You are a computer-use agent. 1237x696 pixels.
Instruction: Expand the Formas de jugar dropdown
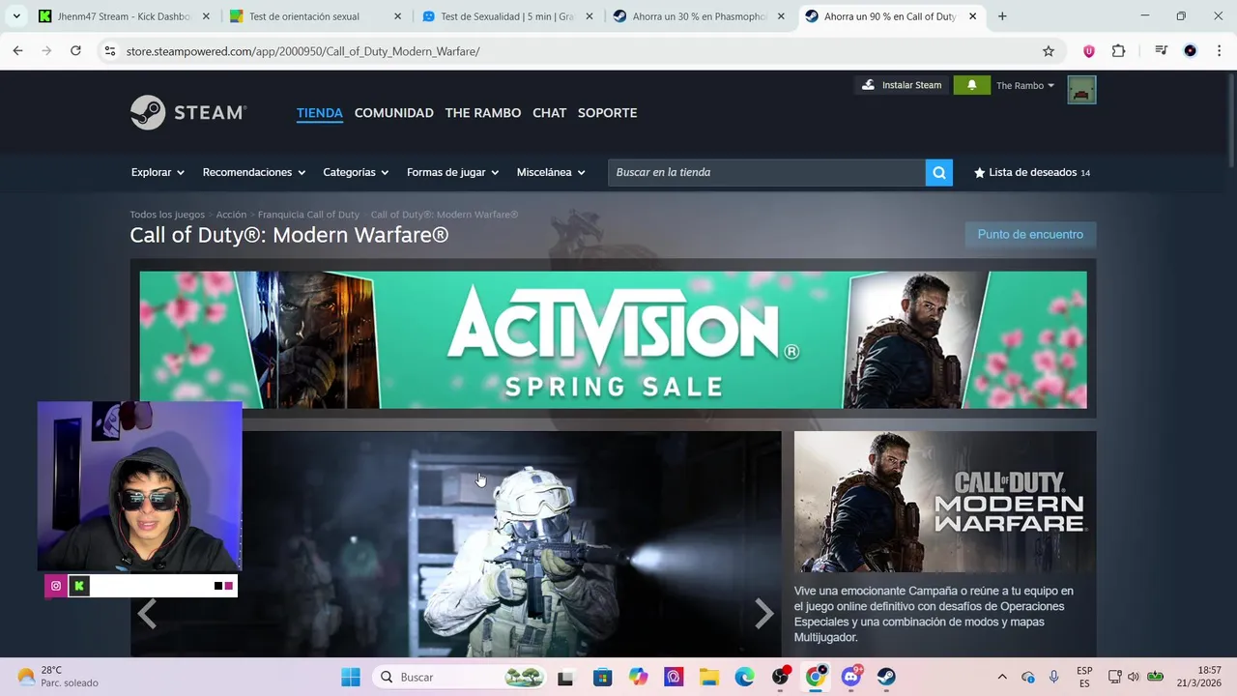point(452,172)
